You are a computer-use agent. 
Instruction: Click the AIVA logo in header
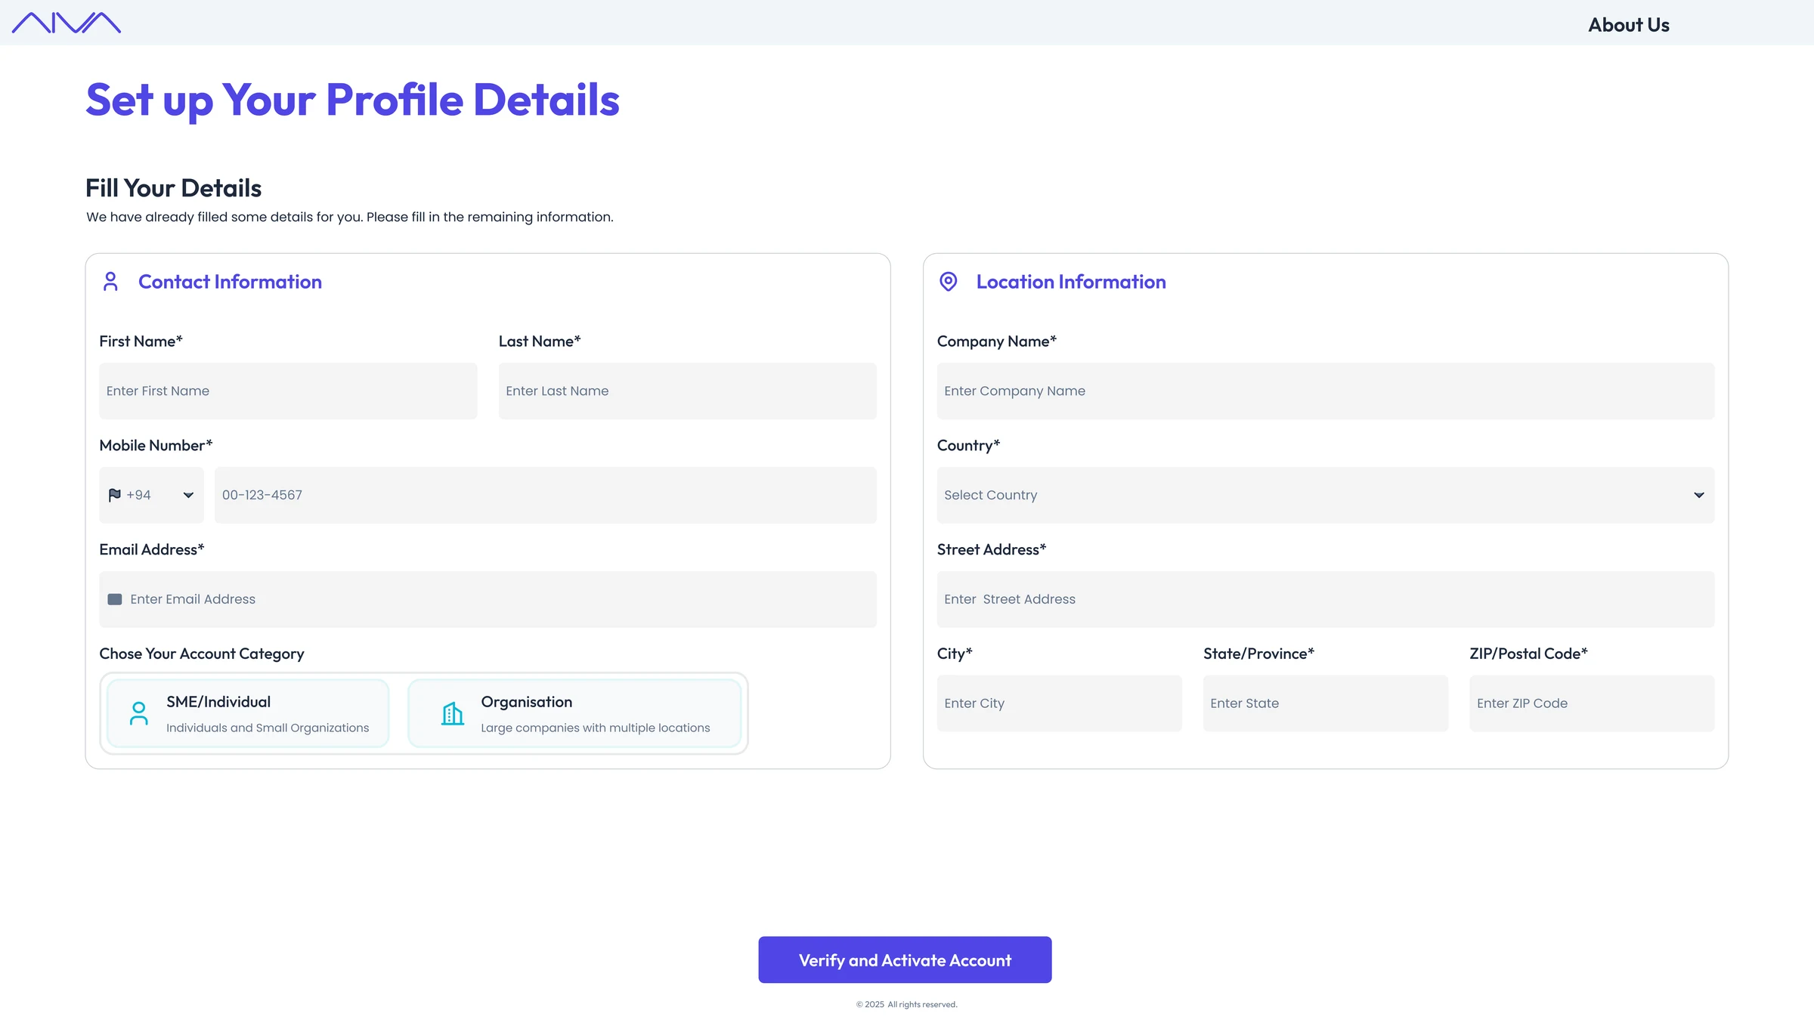pos(67,23)
